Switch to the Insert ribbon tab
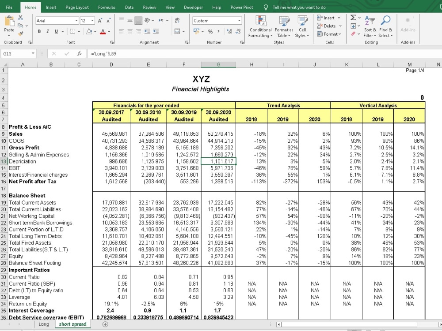Viewport: 442px width, 331px height. coord(51,7)
